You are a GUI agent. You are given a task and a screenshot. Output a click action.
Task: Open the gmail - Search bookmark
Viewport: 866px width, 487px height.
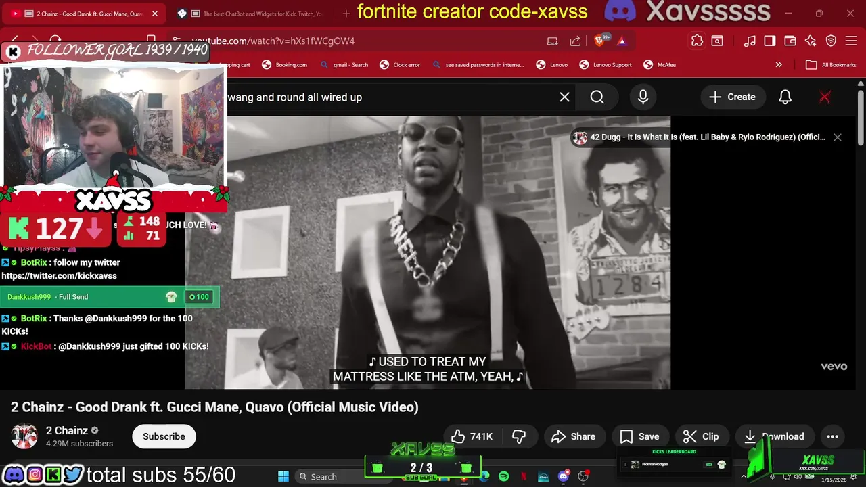coord(344,65)
